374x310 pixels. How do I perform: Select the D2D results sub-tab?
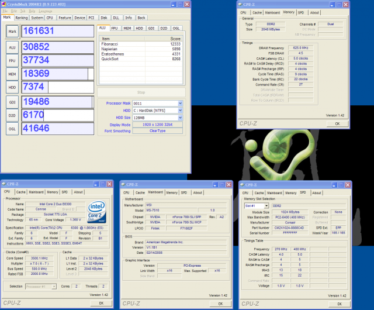point(164,28)
